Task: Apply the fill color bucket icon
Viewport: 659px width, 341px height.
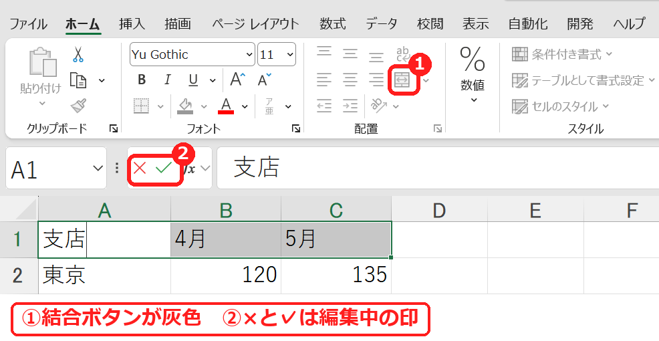Action: [185, 106]
